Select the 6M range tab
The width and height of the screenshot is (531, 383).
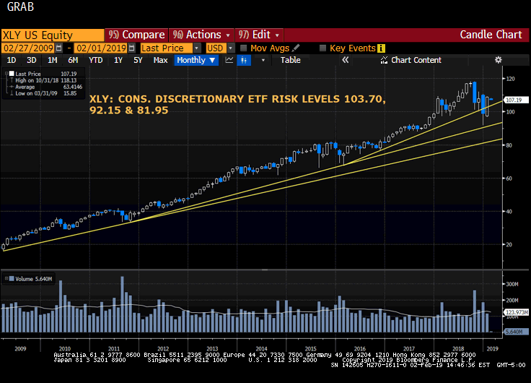pos(73,61)
